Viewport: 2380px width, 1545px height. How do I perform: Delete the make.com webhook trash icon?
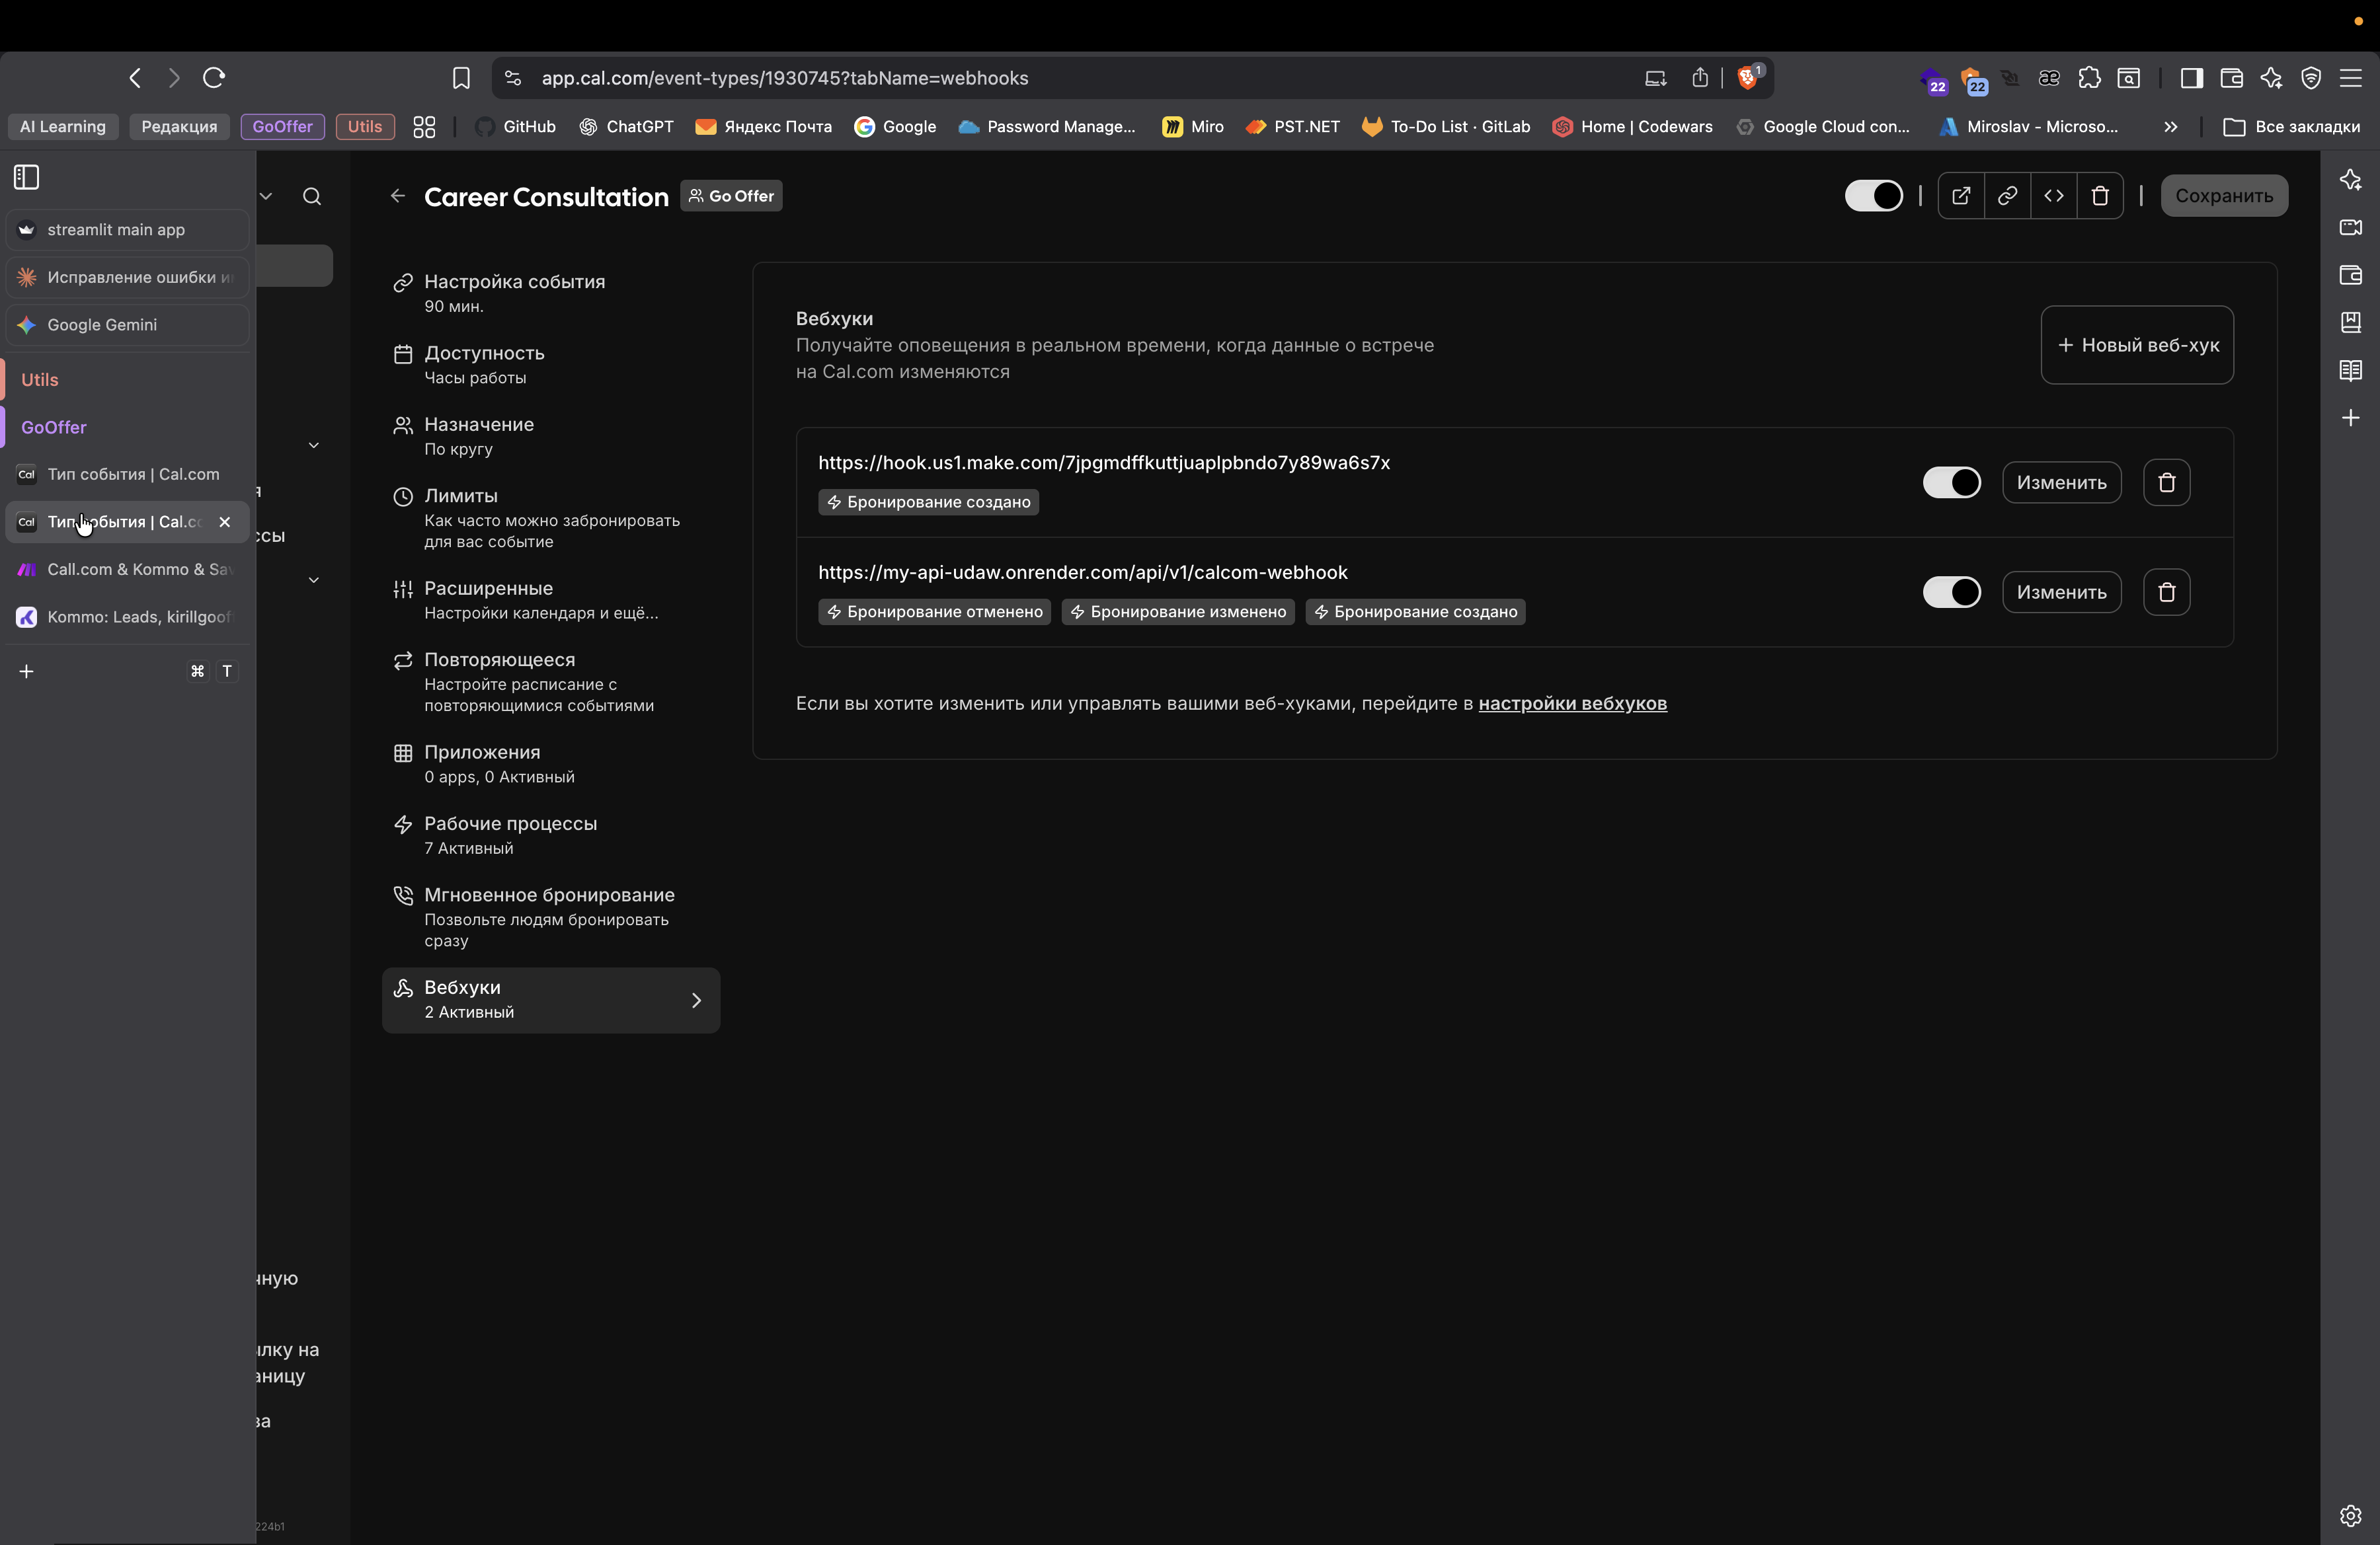point(2166,482)
